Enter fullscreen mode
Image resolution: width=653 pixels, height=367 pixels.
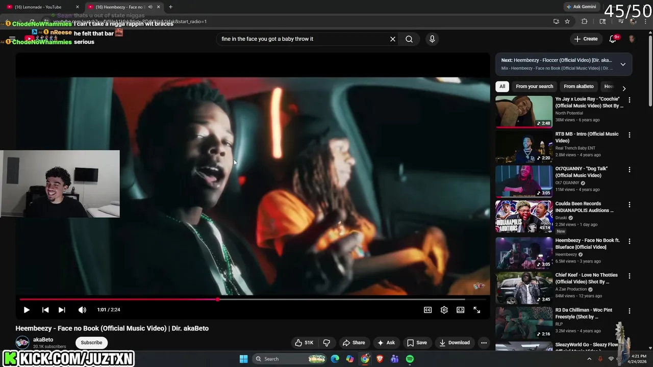click(x=477, y=310)
